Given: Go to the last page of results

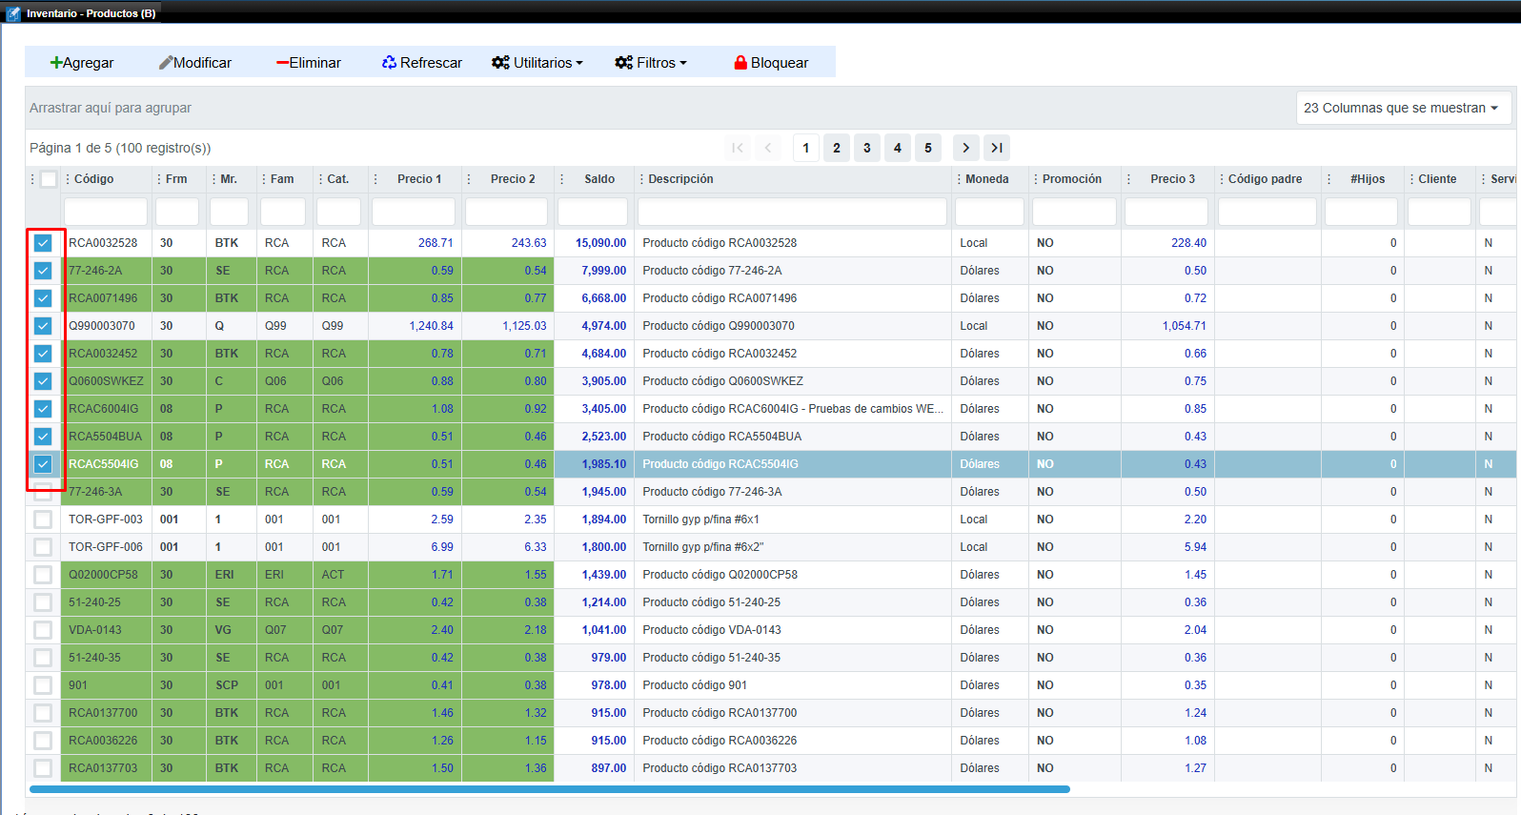Looking at the screenshot, I should tap(996, 148).
